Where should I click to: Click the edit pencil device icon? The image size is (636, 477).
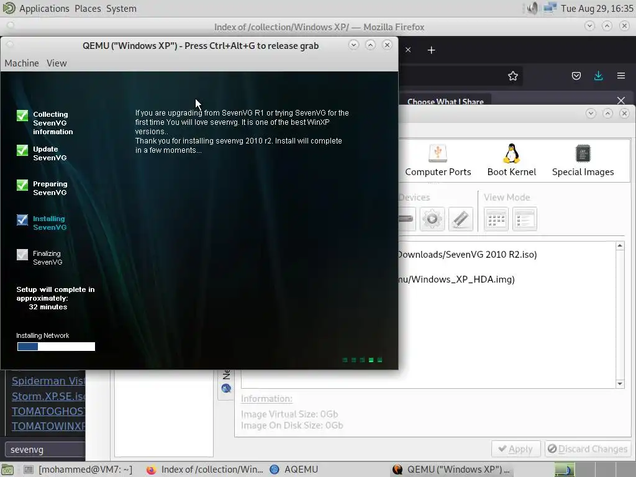click(460, 219)
